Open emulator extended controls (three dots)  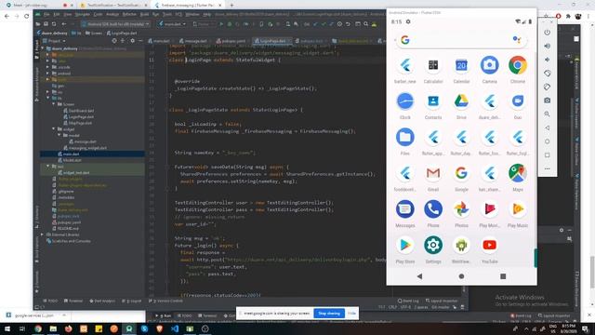click(x=547, y=168)
